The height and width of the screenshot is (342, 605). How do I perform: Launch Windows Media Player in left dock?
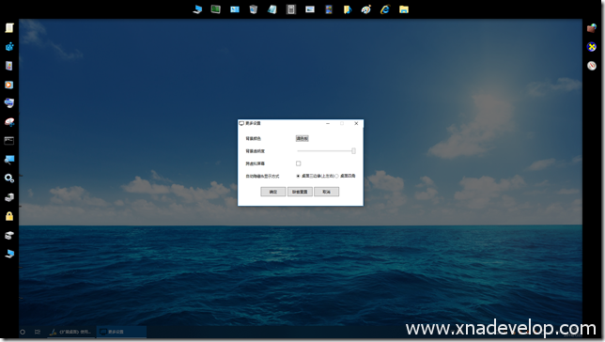click(x=9, y=85)
